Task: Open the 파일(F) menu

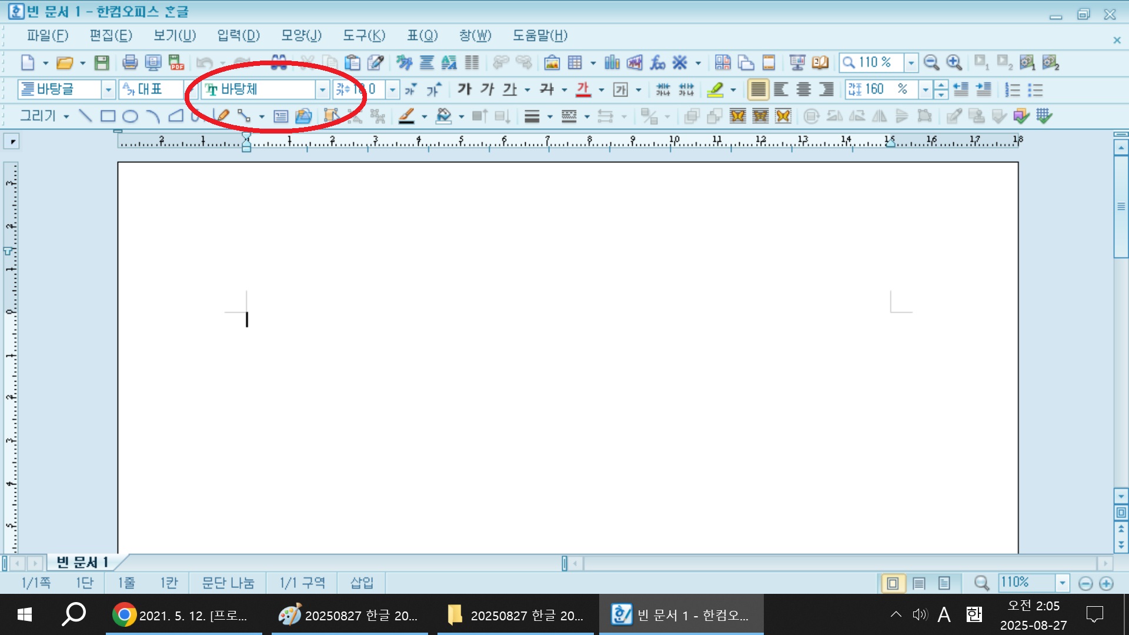Action: (47, 36)
